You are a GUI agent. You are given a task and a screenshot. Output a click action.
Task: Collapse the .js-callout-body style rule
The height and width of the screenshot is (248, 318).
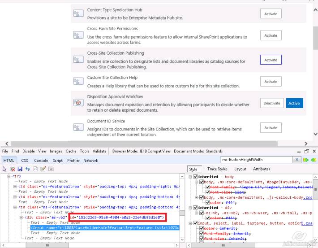coord(196,197)
